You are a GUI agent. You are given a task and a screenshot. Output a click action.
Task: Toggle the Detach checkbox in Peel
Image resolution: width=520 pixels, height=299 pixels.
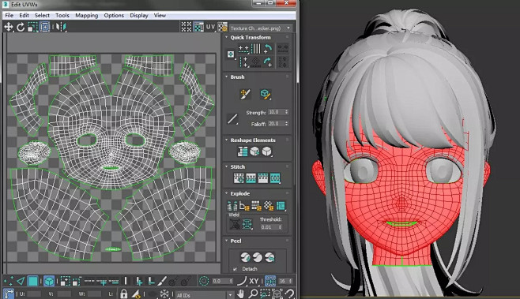[235, 269]
